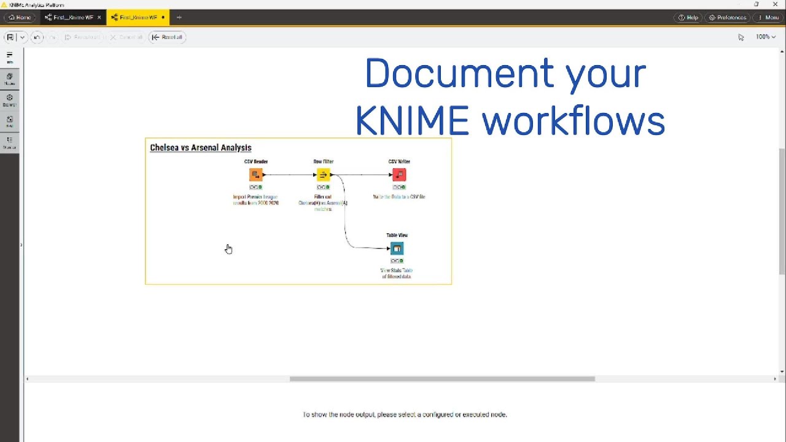The image size is (786, 442).
Task: Select the orange CSV Reader node
Action: (256, 175)
